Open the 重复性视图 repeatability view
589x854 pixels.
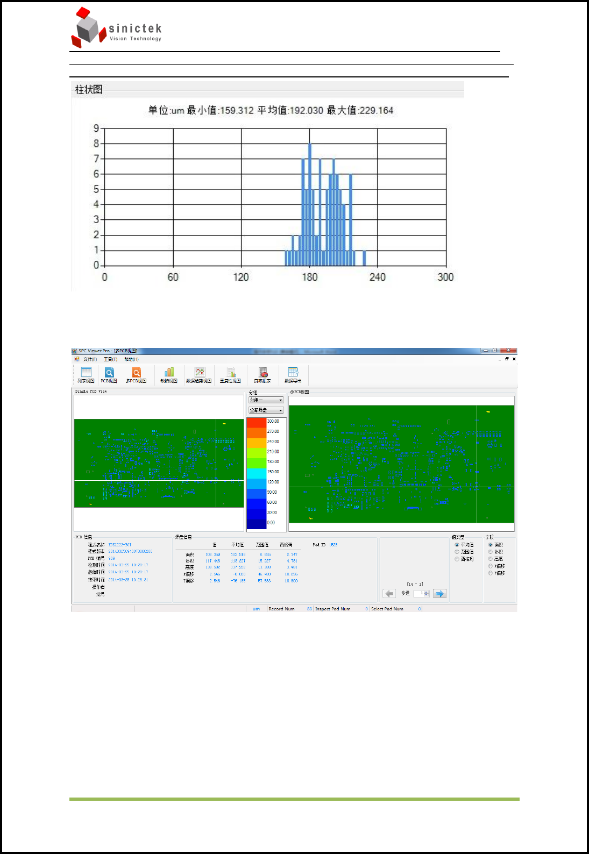[x=230, y=375]
